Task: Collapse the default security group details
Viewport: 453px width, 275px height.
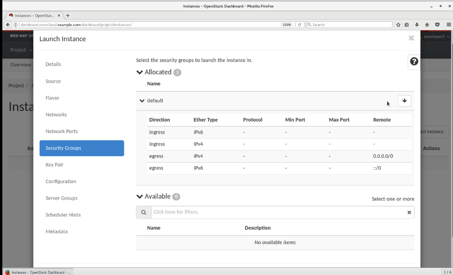Action: (142, 101)
